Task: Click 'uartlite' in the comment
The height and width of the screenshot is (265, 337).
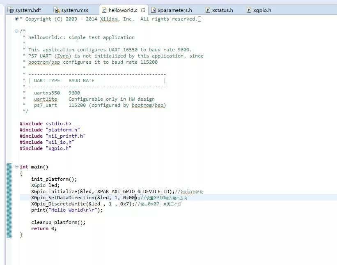Action: [x=45, y=99]
